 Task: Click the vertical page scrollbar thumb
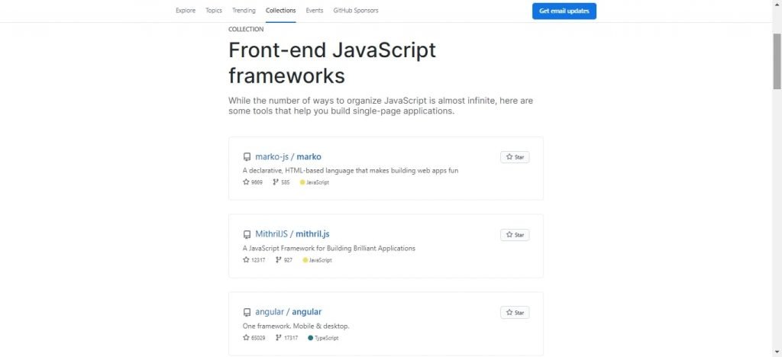point(777,61)
